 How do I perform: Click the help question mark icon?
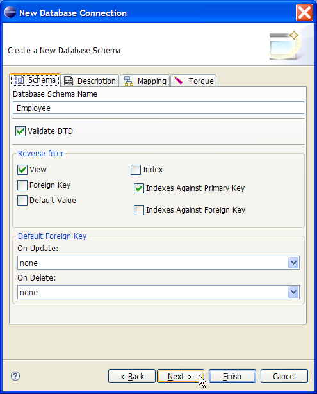click(15, 376)
